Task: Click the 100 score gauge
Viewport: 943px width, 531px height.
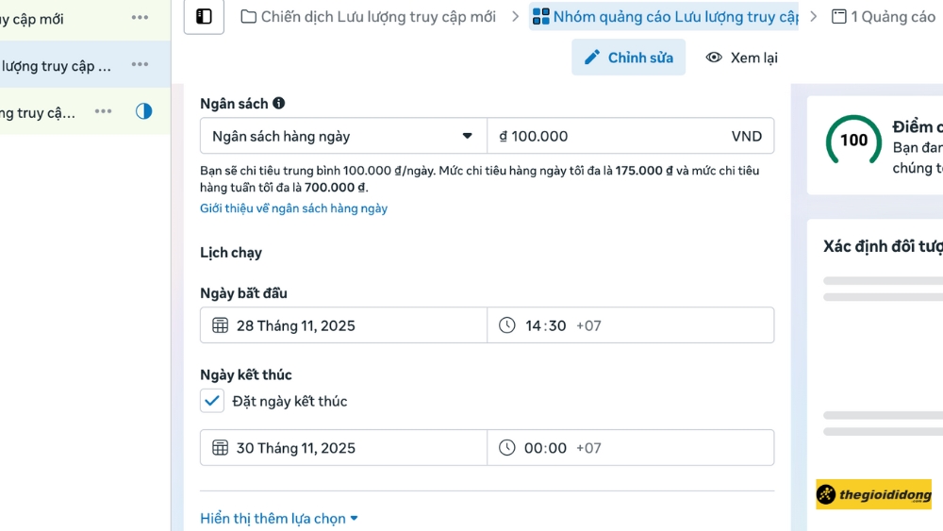Action: [853, 141]
